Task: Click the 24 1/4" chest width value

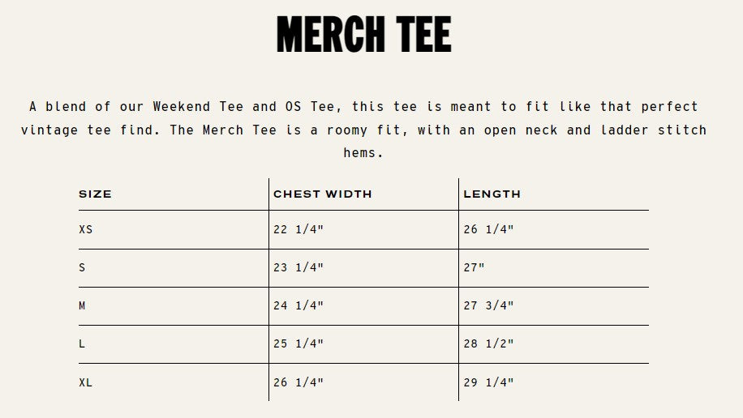Action: (298, 305)
